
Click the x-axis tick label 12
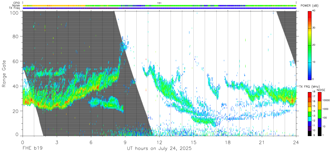click(x=159, y=142)
